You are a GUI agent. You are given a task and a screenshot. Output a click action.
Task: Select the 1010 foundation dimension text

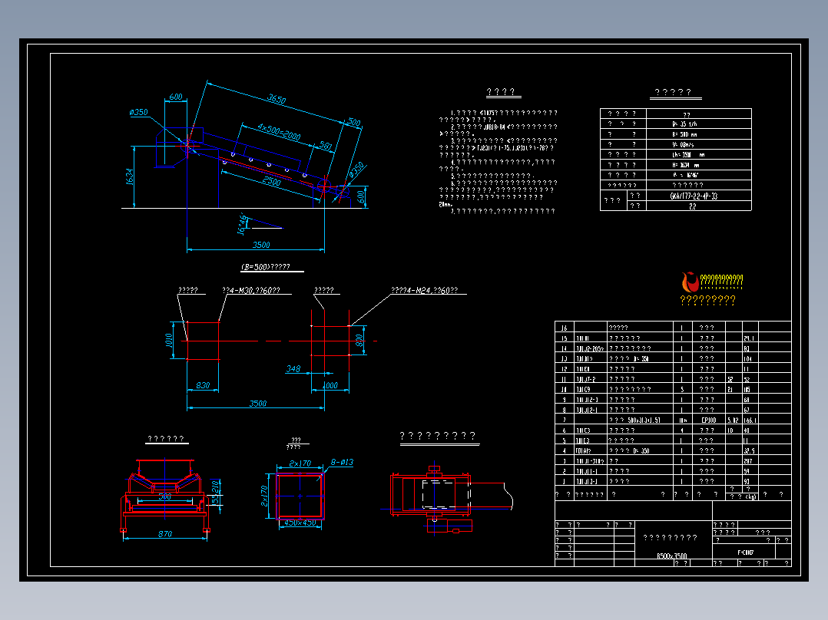(169, 341)
